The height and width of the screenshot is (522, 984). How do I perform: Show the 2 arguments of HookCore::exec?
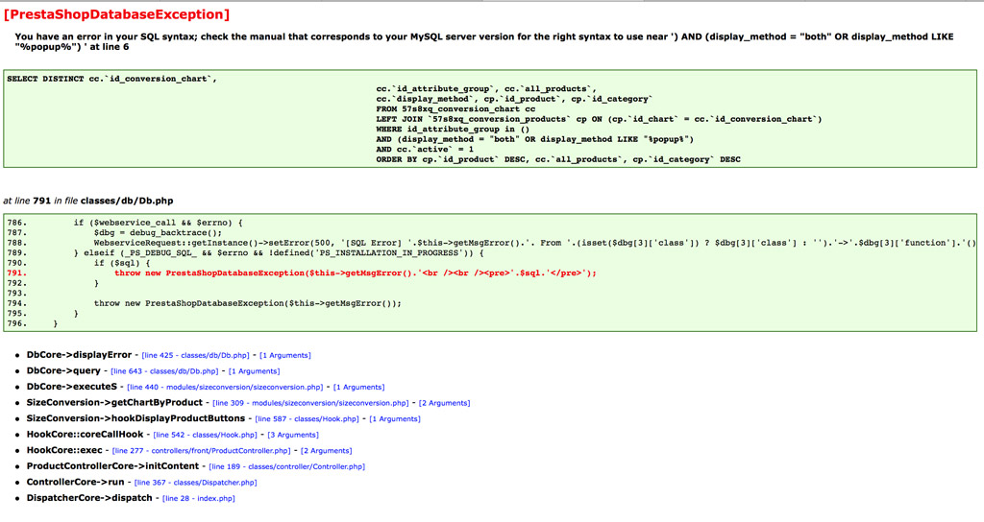(x=327, y=451)
